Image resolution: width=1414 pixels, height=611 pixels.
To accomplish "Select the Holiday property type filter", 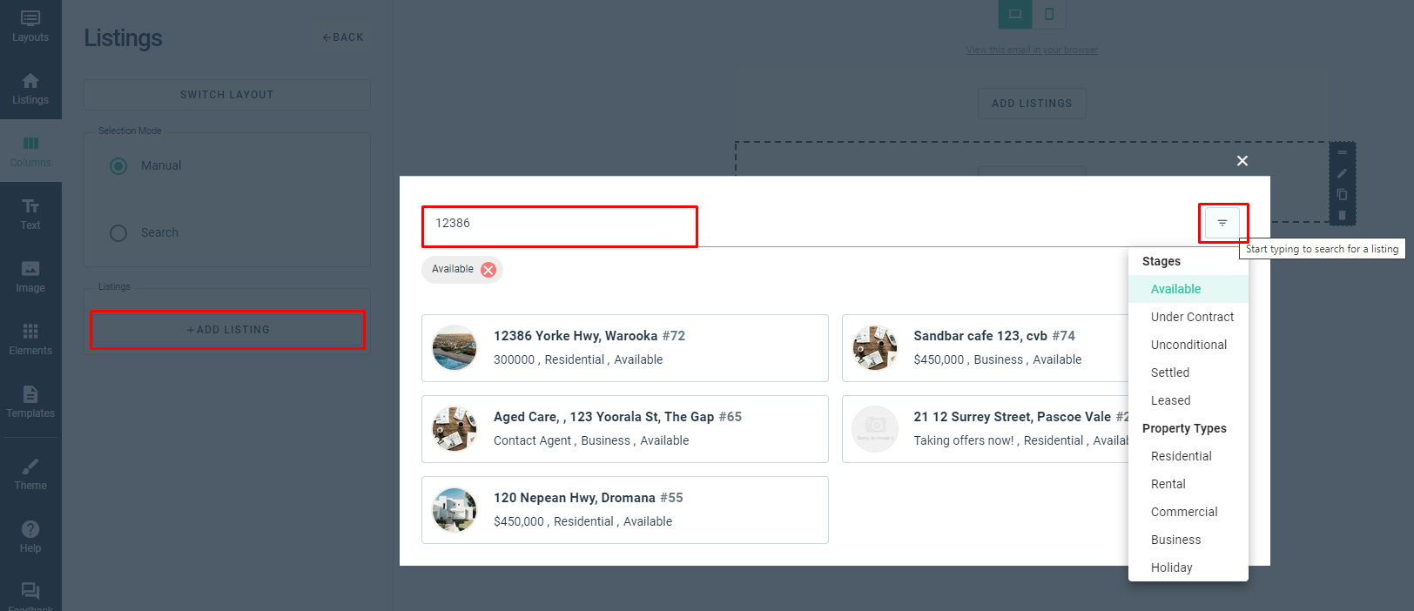I will tap(1188, 567).
